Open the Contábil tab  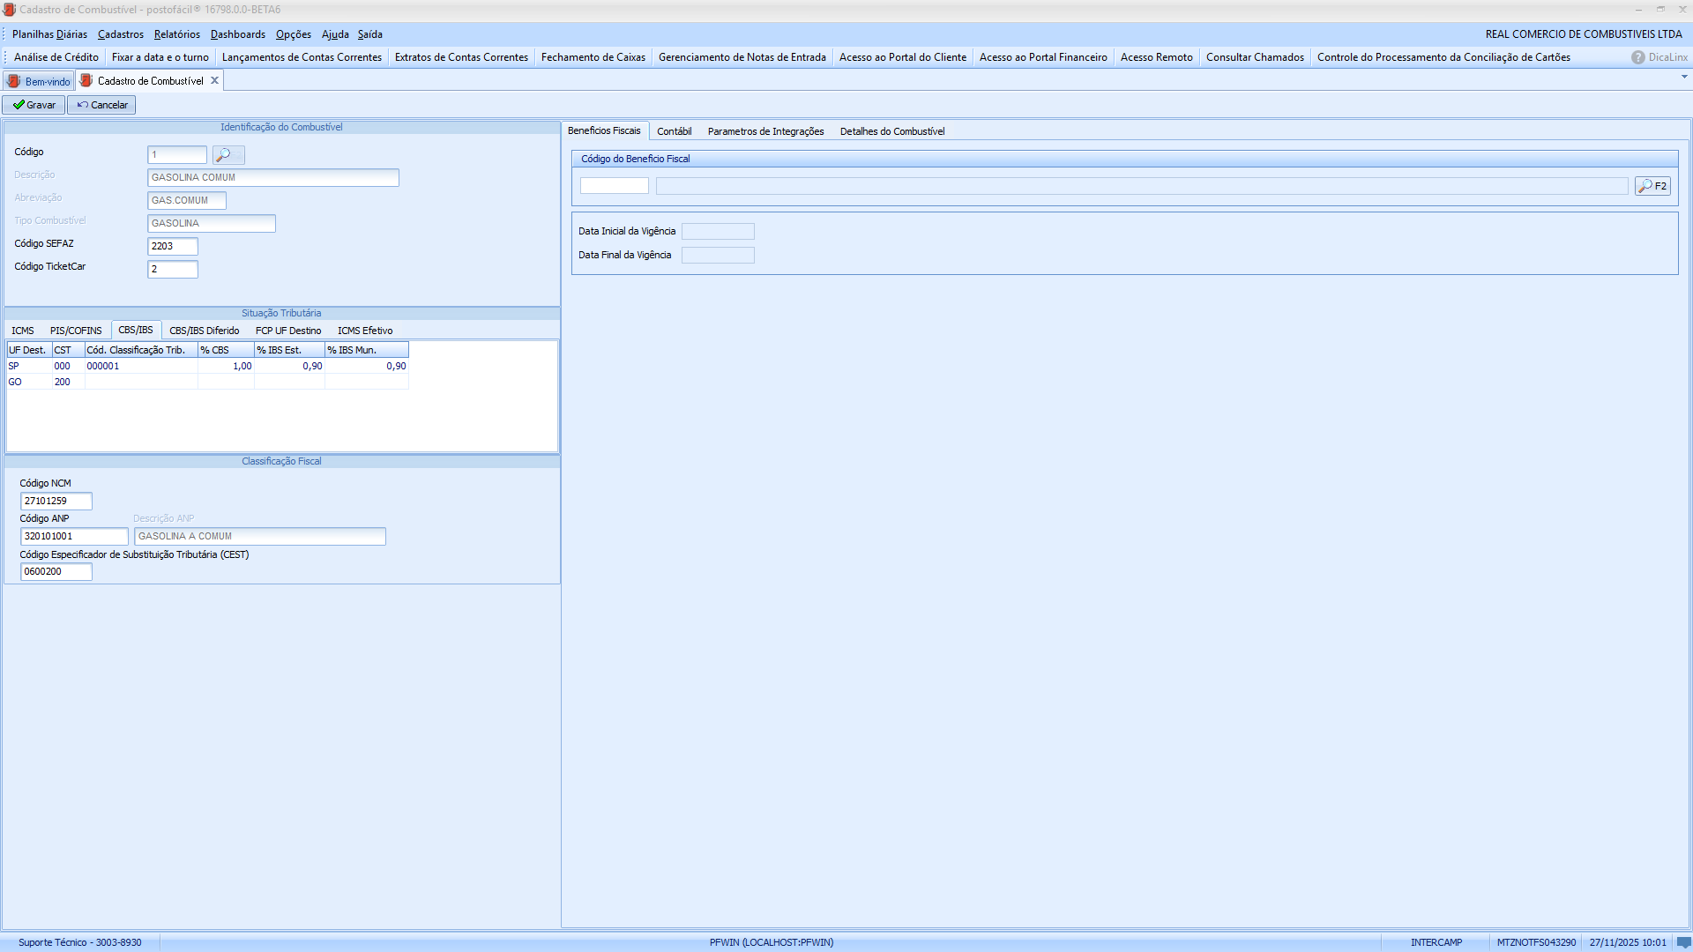[674, 131]
